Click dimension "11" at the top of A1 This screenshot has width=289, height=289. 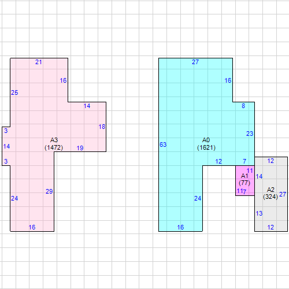pos(250,171)
